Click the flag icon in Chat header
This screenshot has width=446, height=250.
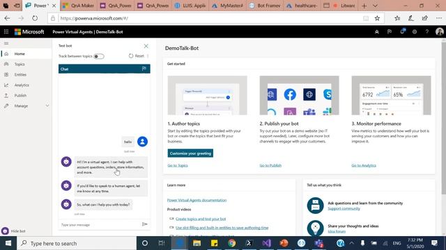[x=144, y=69]
